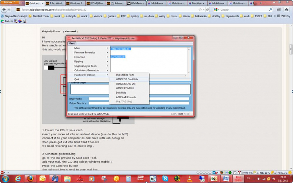Choose WINCE ROM Util
This screenshot has height=183, width=293.
coord(129,88)
